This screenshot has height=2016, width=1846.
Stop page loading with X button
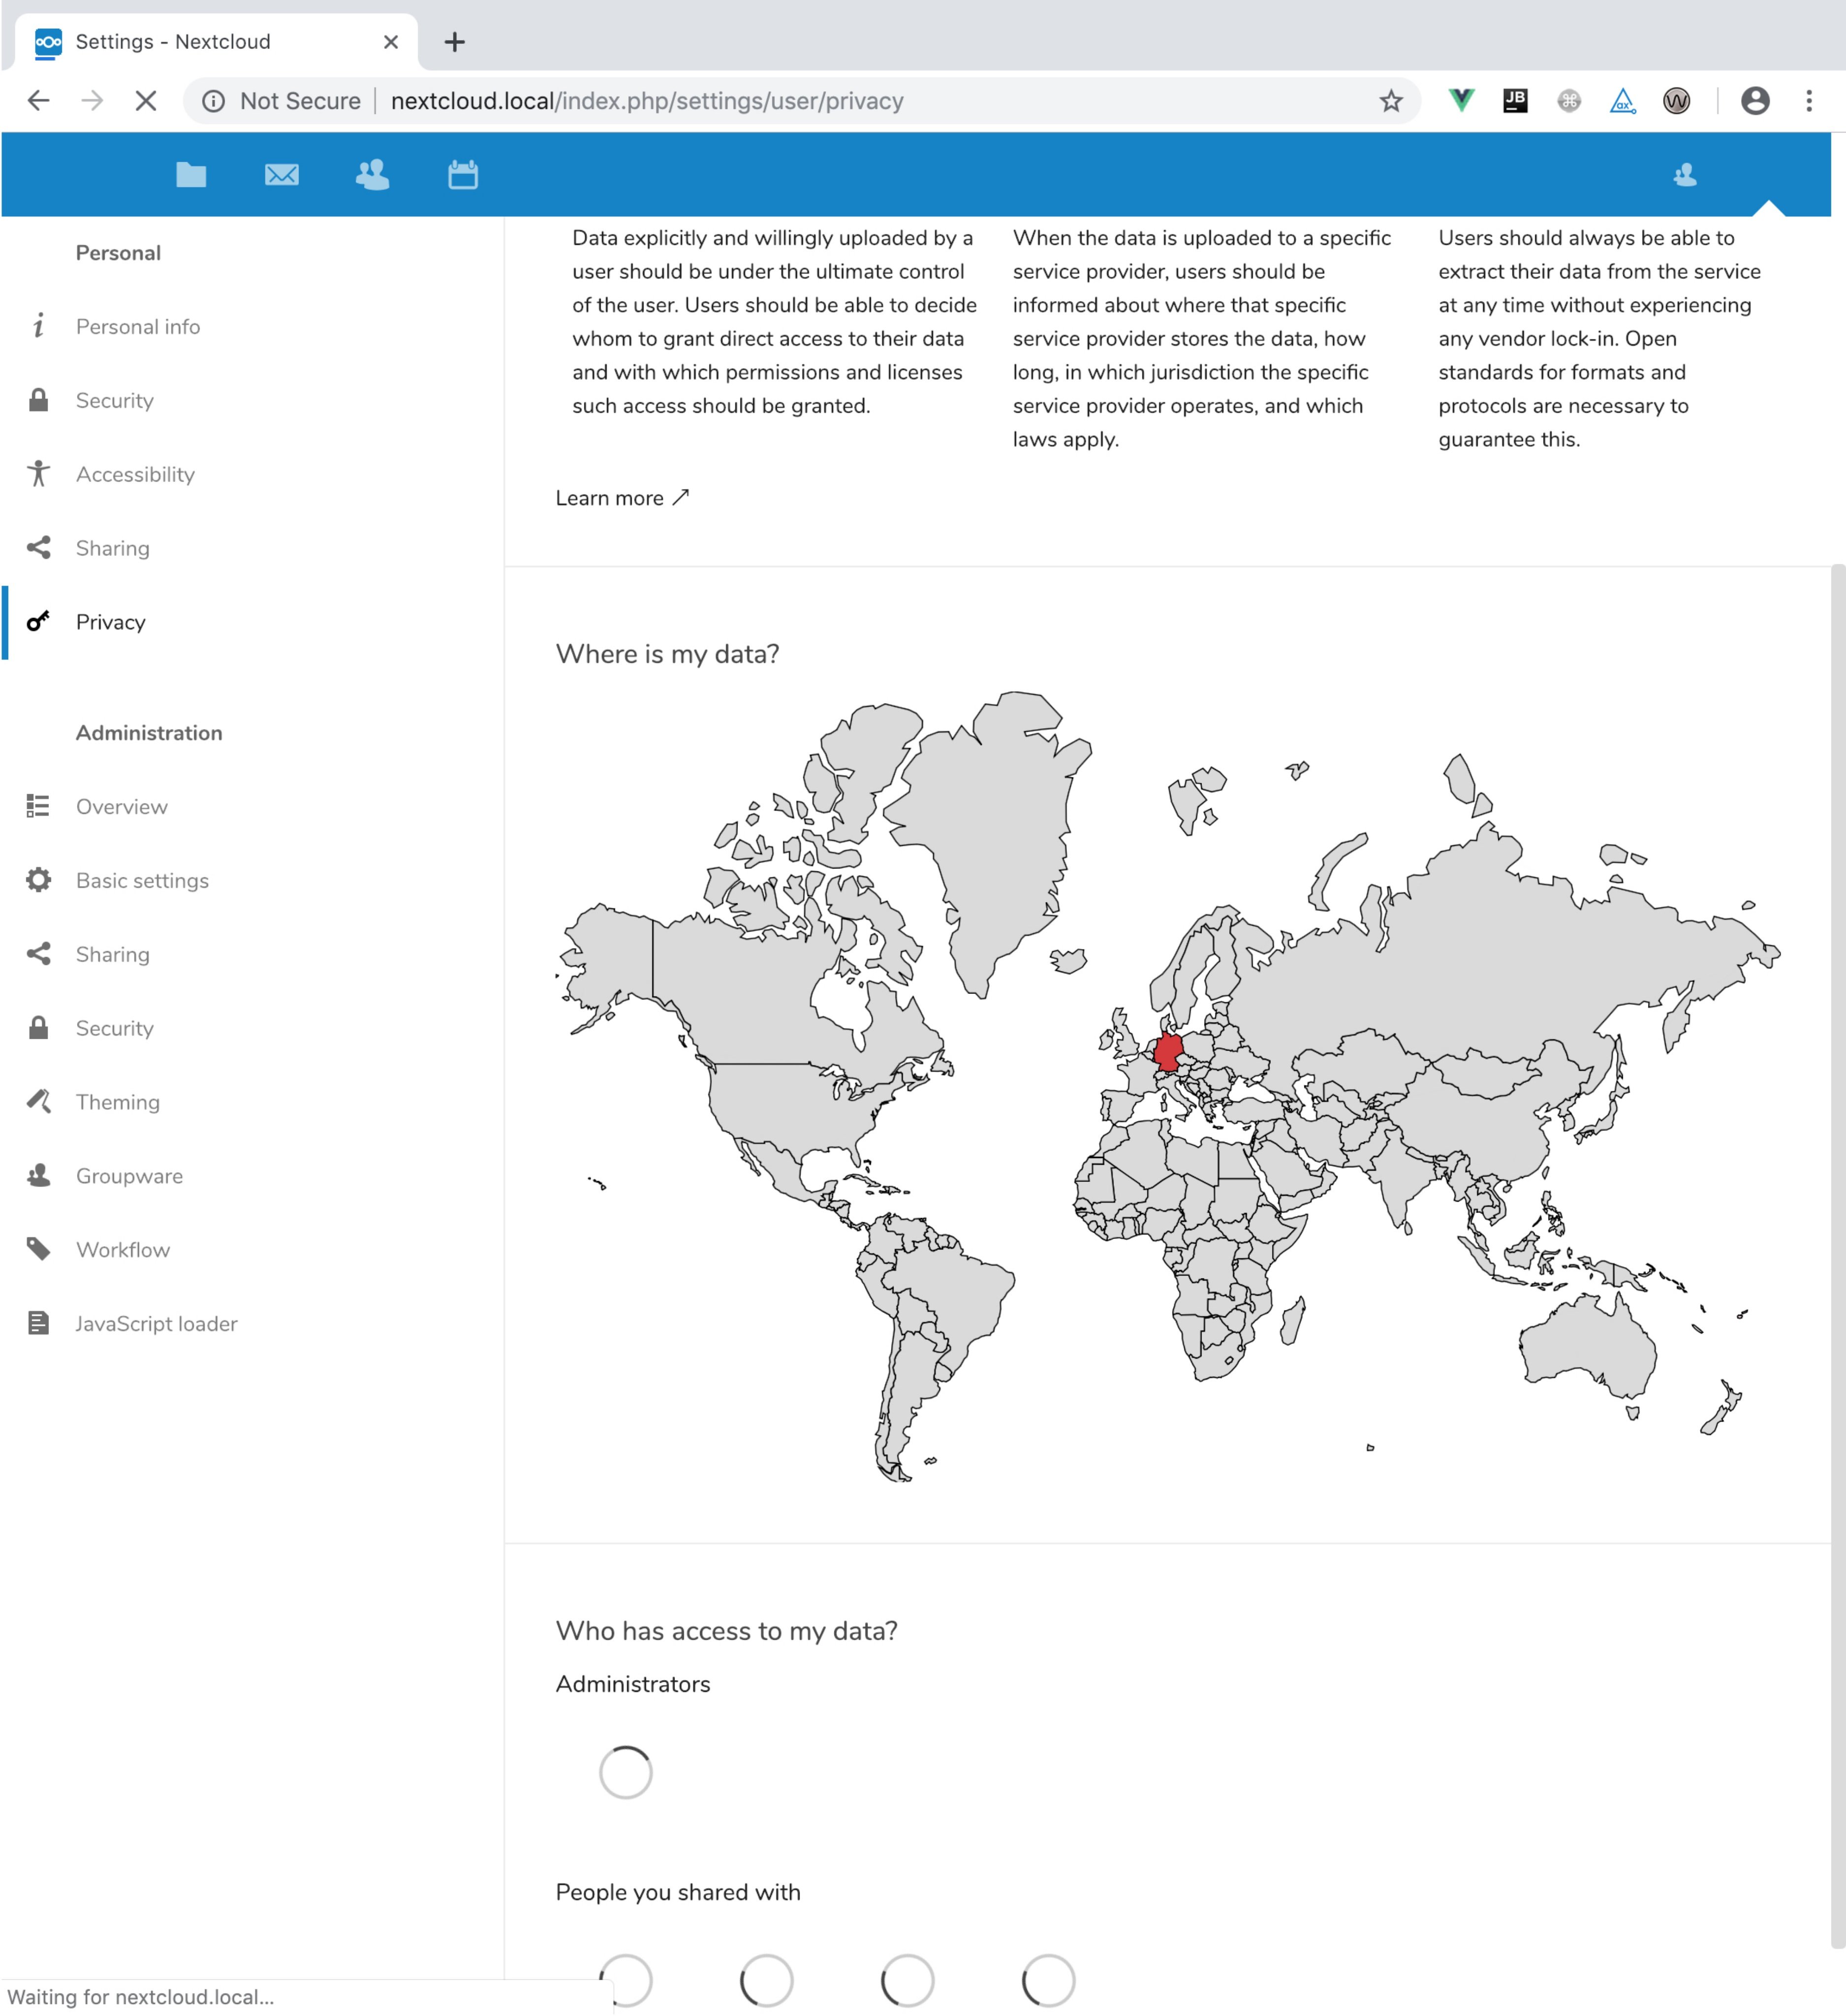pyautogui.click(x=146, y=101)
